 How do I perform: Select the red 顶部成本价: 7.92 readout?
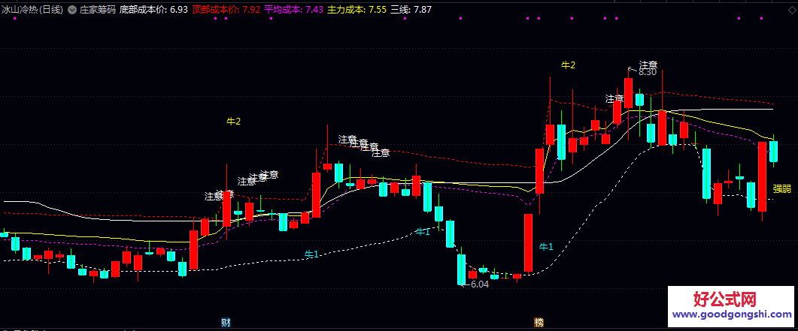tap(227, 9)
